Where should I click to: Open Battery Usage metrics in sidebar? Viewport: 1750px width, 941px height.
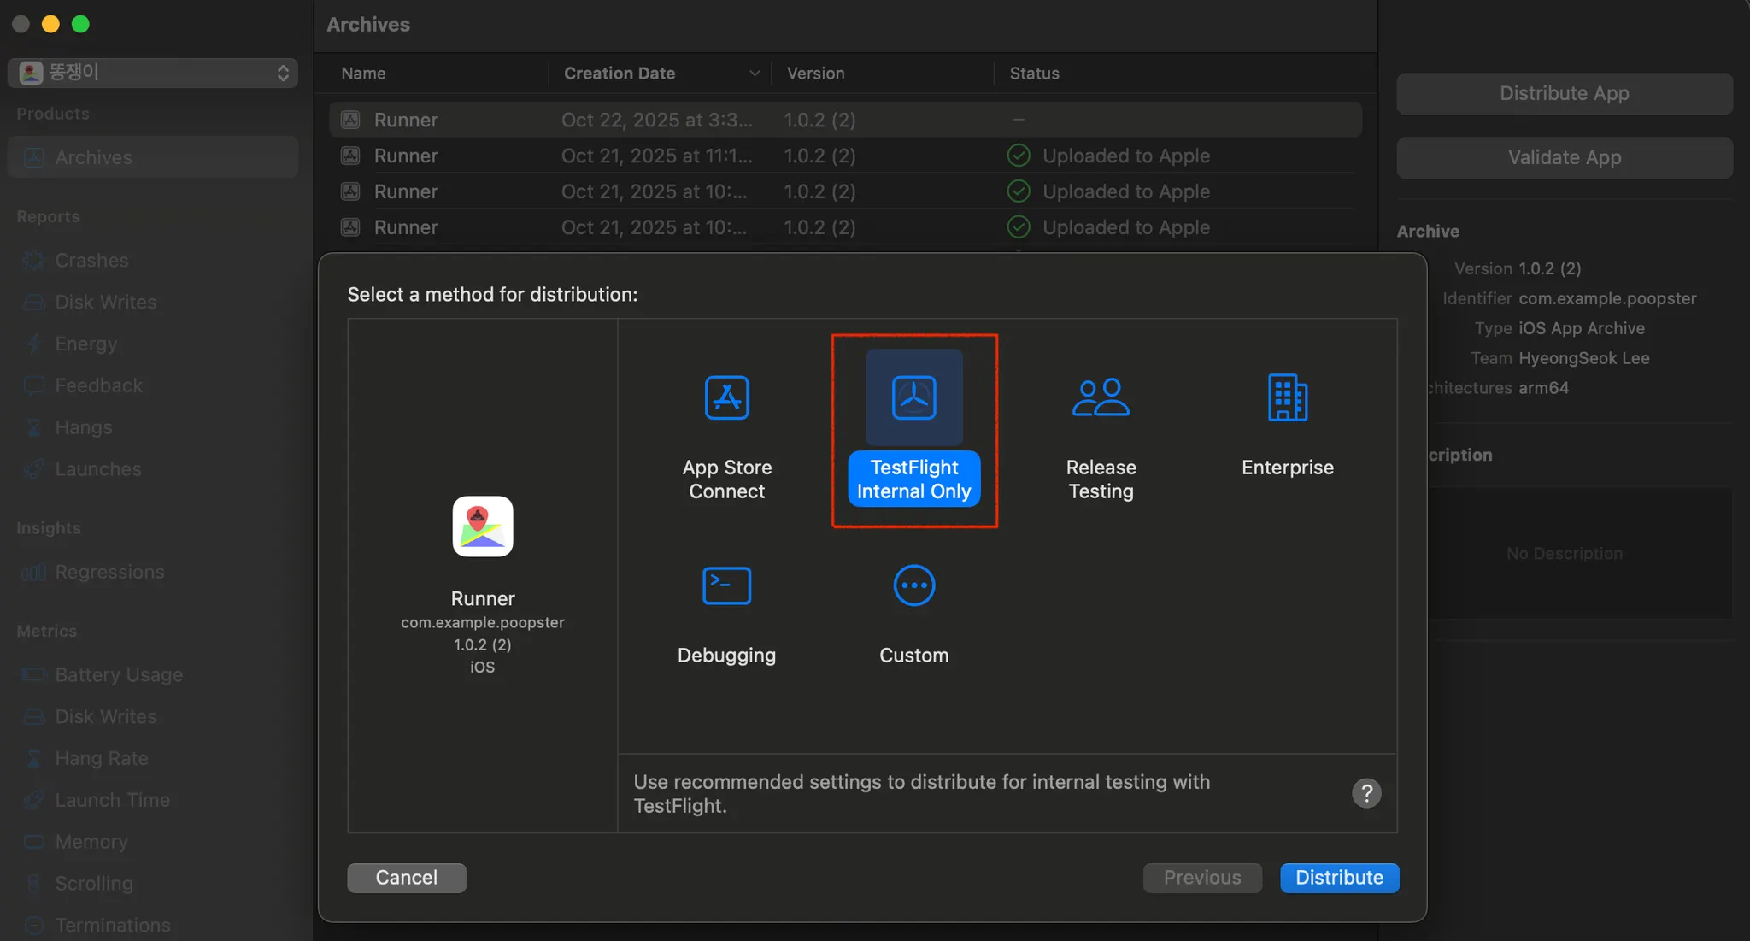tap(119, 674)
